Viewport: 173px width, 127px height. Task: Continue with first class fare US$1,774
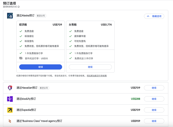pos(90,67)
